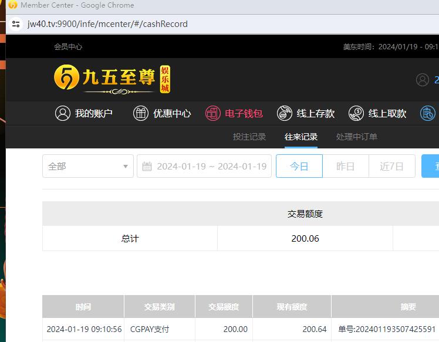Open the promotions gift box icon

[x=141, y=113]
